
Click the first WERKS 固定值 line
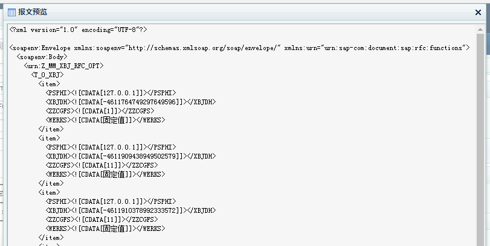pyautogui.click(x=105, y=120)
